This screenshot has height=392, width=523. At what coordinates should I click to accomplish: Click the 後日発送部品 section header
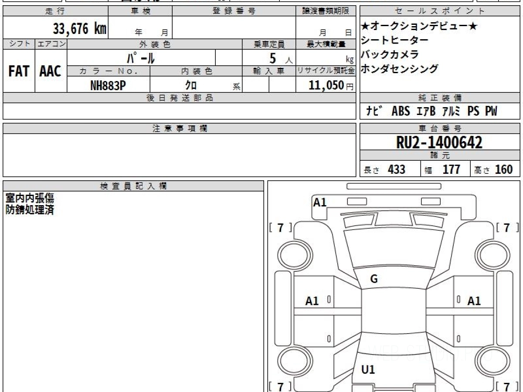click(179, 98)
